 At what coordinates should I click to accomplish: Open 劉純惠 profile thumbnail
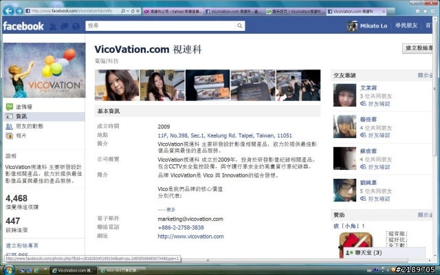click(x=344, y=190)
